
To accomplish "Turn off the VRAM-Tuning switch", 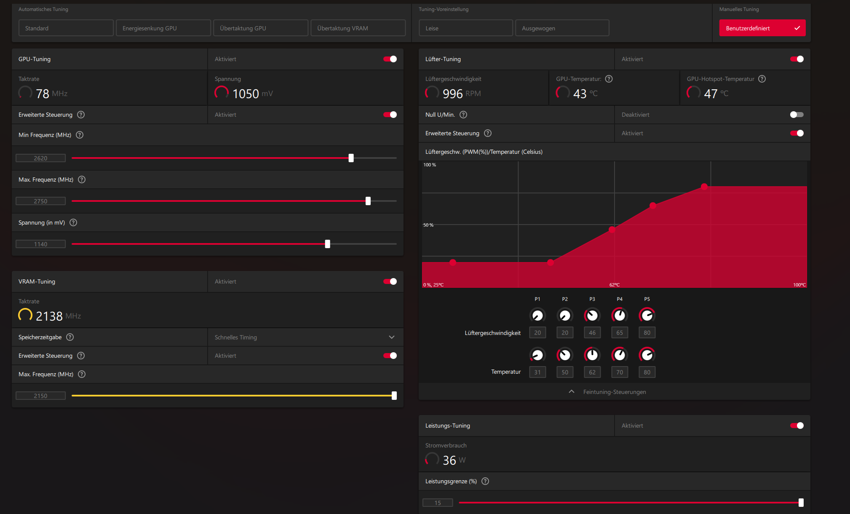I will tap(390, 281).
